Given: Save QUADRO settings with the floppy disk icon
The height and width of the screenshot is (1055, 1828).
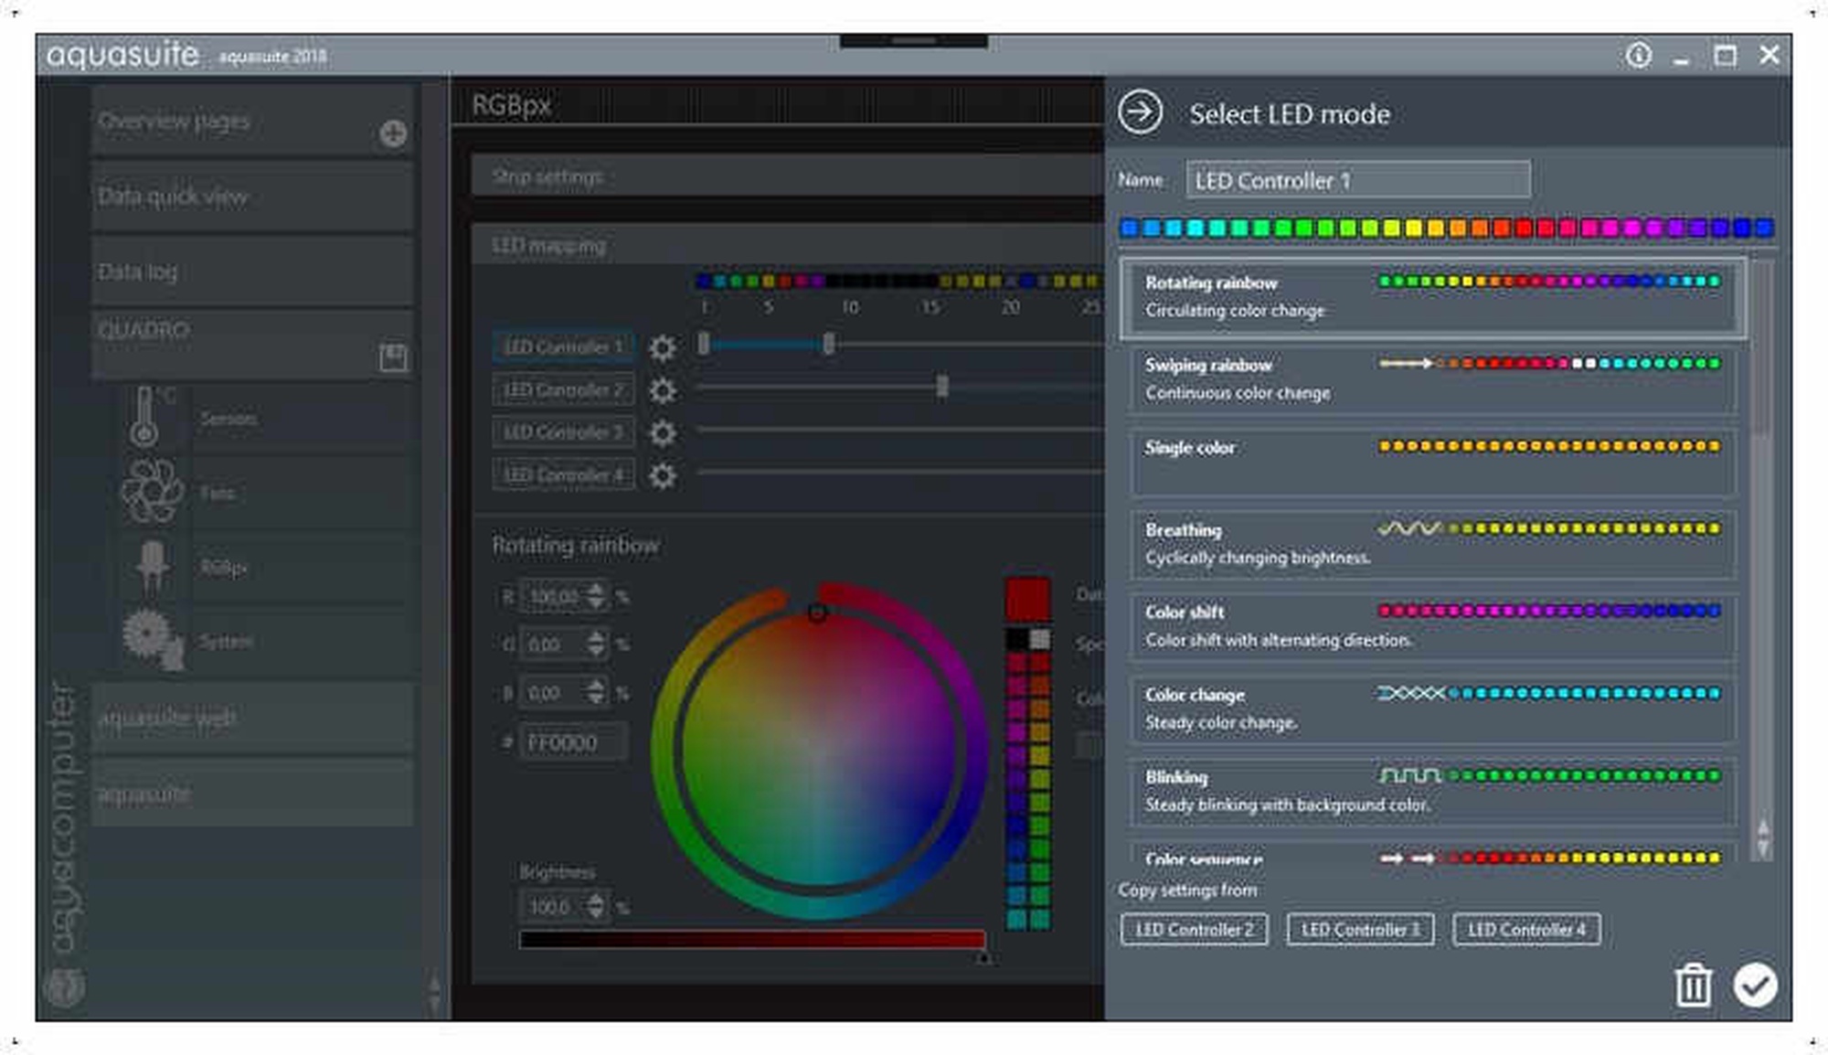Looking at the screenshot, I should point(393,357).
